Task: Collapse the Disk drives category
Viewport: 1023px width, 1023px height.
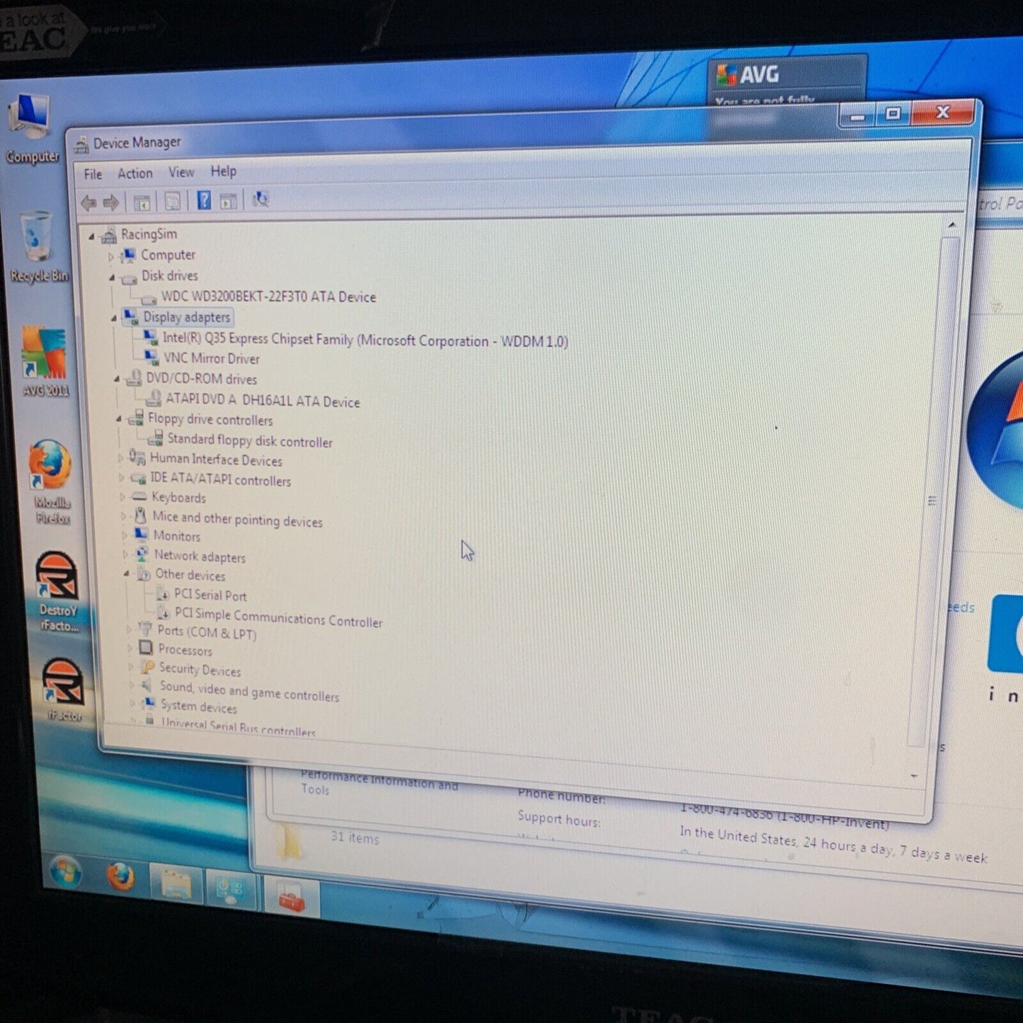Action: coord(112,278)
